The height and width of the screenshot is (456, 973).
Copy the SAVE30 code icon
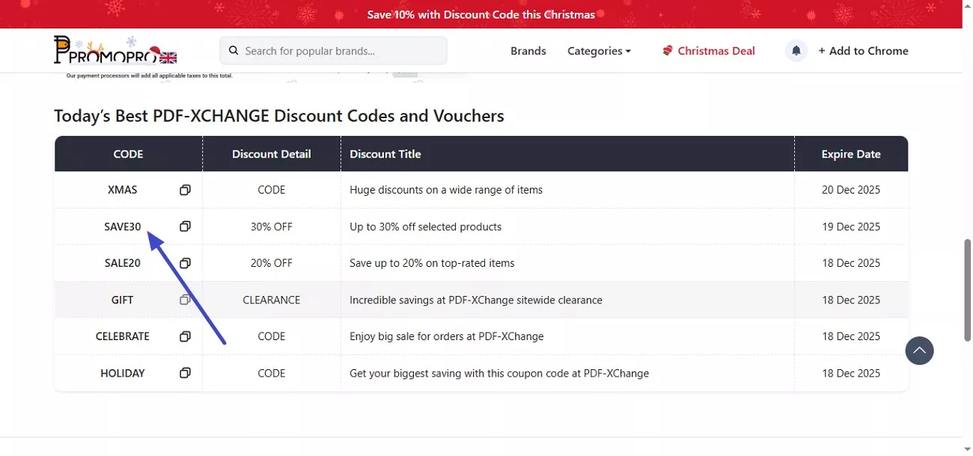coord(185,227)
